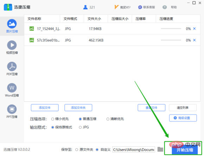Open the Word压缩 sidebar icon
The width and height of the screenshot is (204, 156).
pos(12,88)
